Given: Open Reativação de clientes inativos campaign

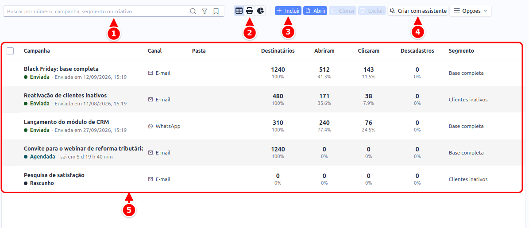Looking at the screenshot, I should coord(65,96).
